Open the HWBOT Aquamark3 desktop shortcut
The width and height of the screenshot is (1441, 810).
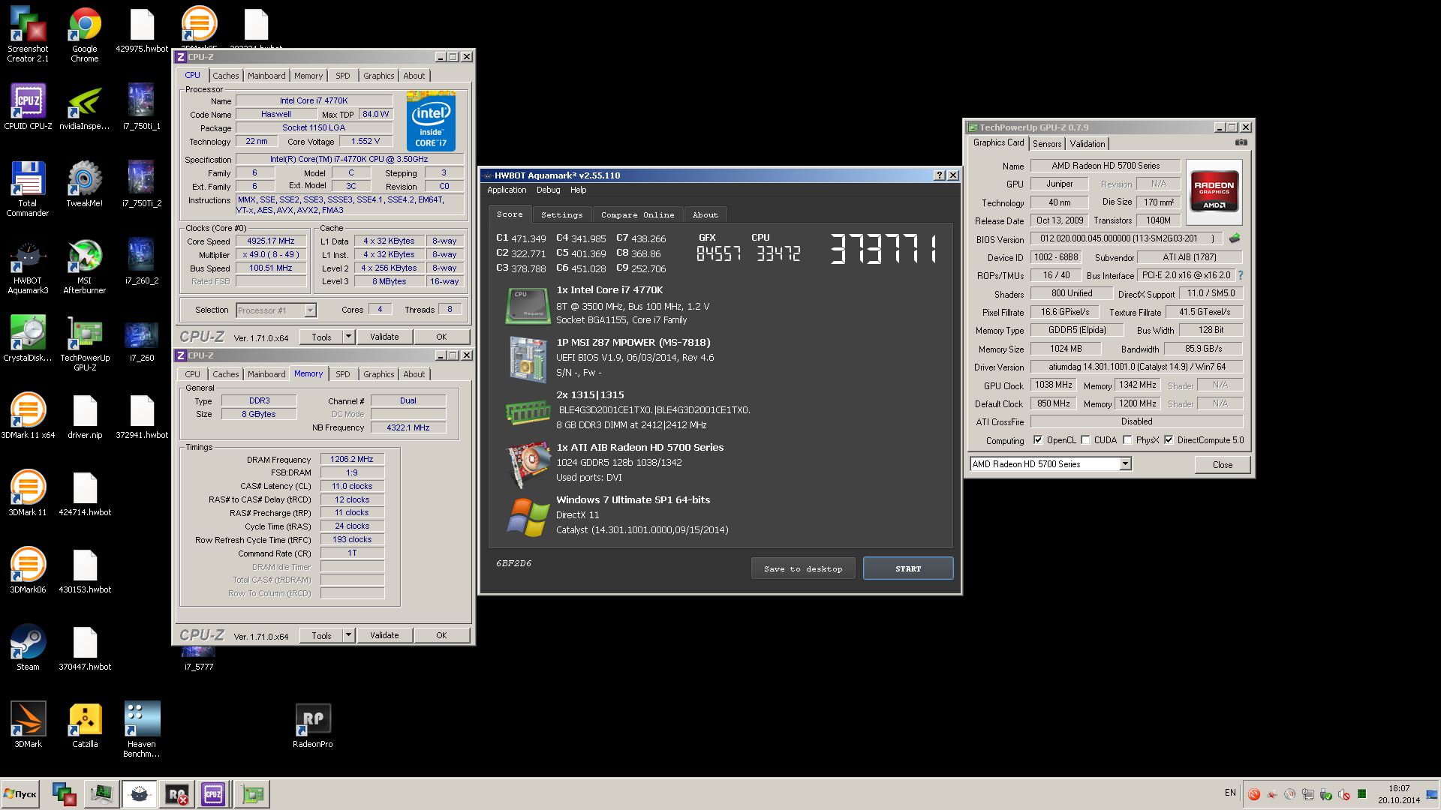28,266
